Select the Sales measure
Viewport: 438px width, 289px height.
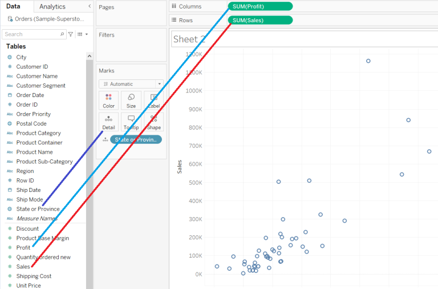tap(23, 267)
